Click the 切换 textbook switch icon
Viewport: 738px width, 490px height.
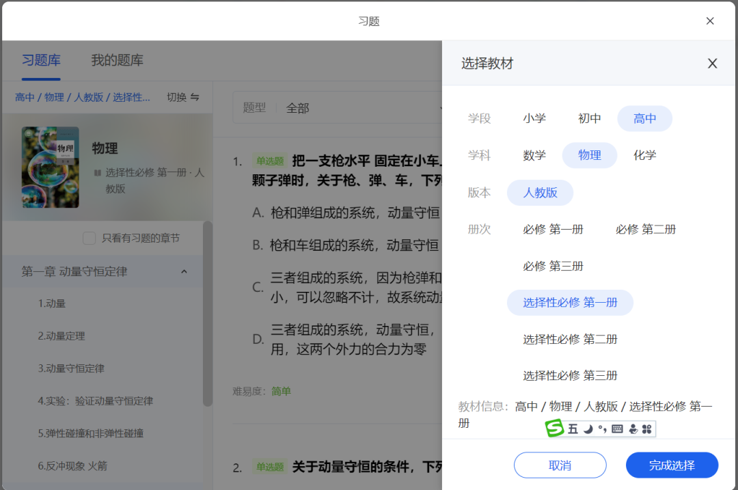pyautogui.click(x=195, y=97)
